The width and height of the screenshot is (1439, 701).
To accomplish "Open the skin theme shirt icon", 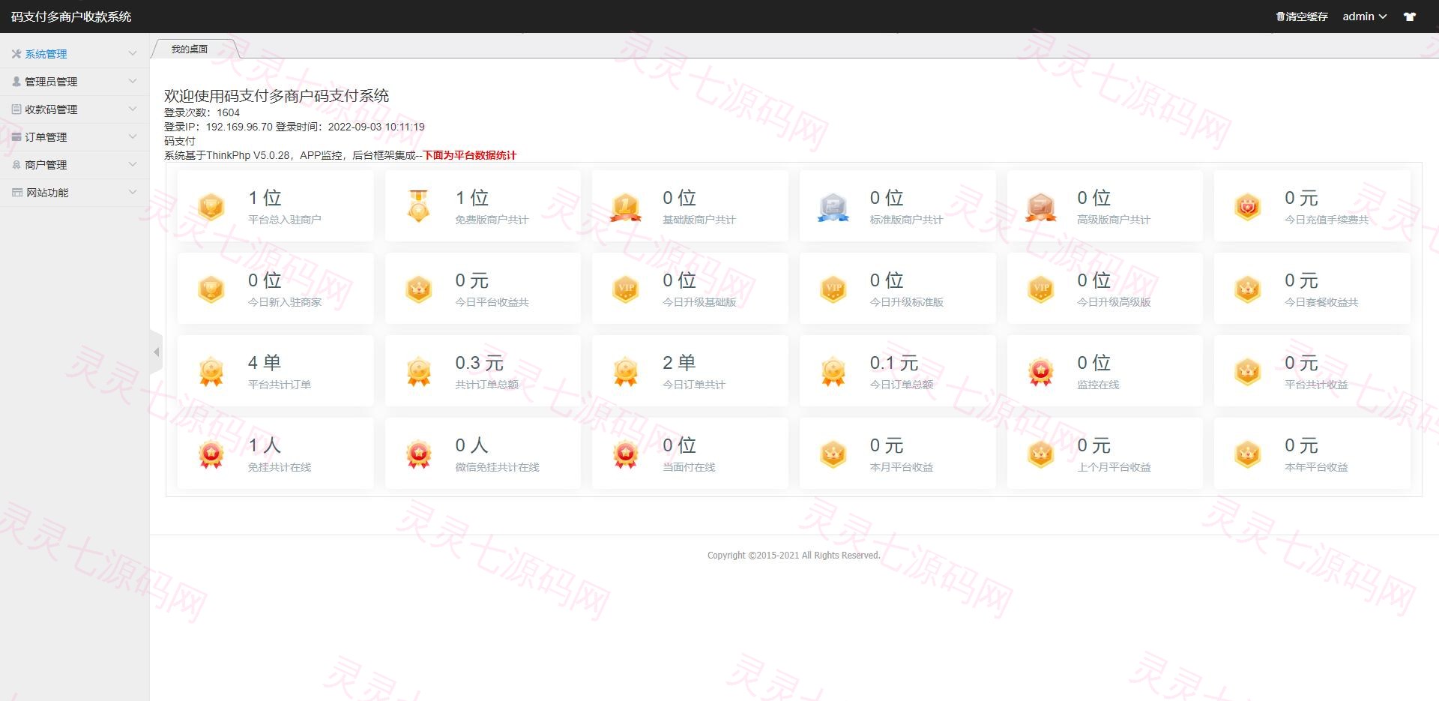I will pos(1410,16).
